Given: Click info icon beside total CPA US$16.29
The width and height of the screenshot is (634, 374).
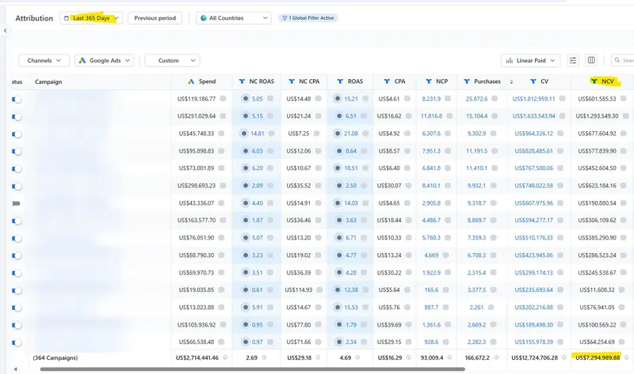Looking at the screenshot, I should [409, 357].
